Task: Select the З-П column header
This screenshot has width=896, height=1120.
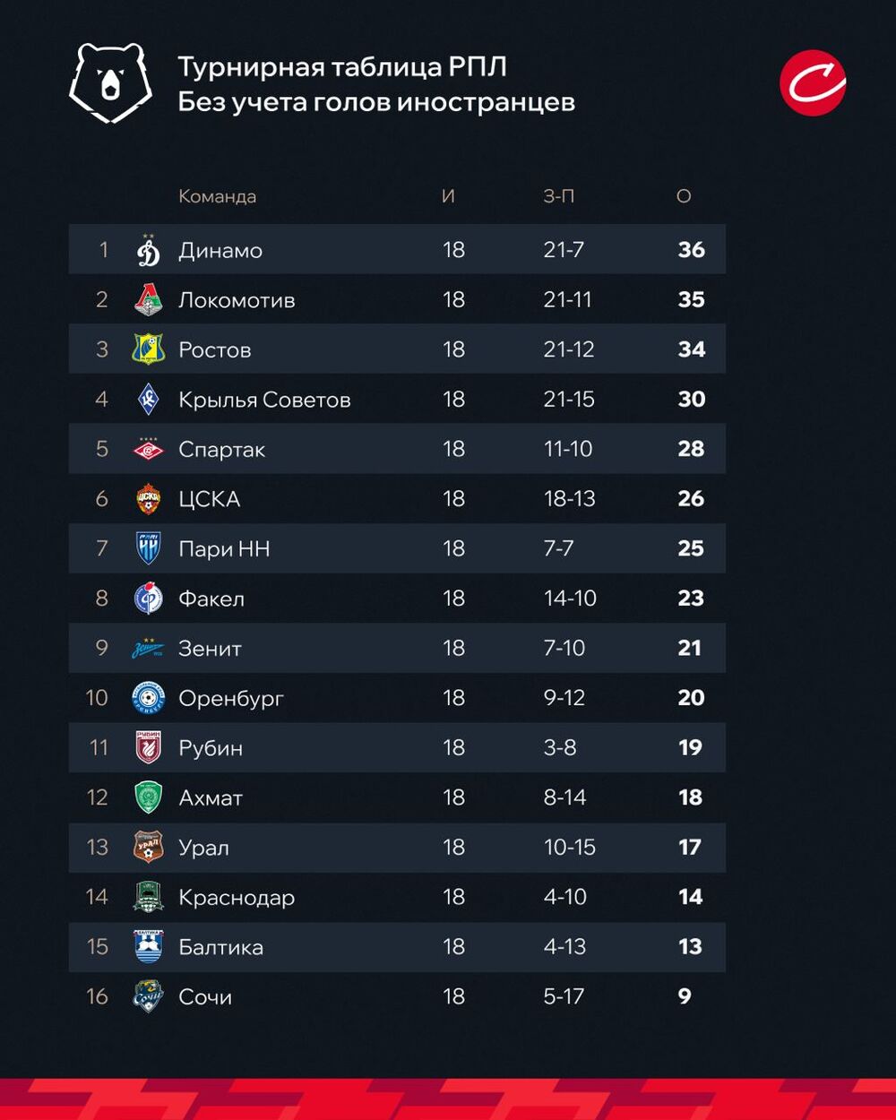Action: pos(558,196)
